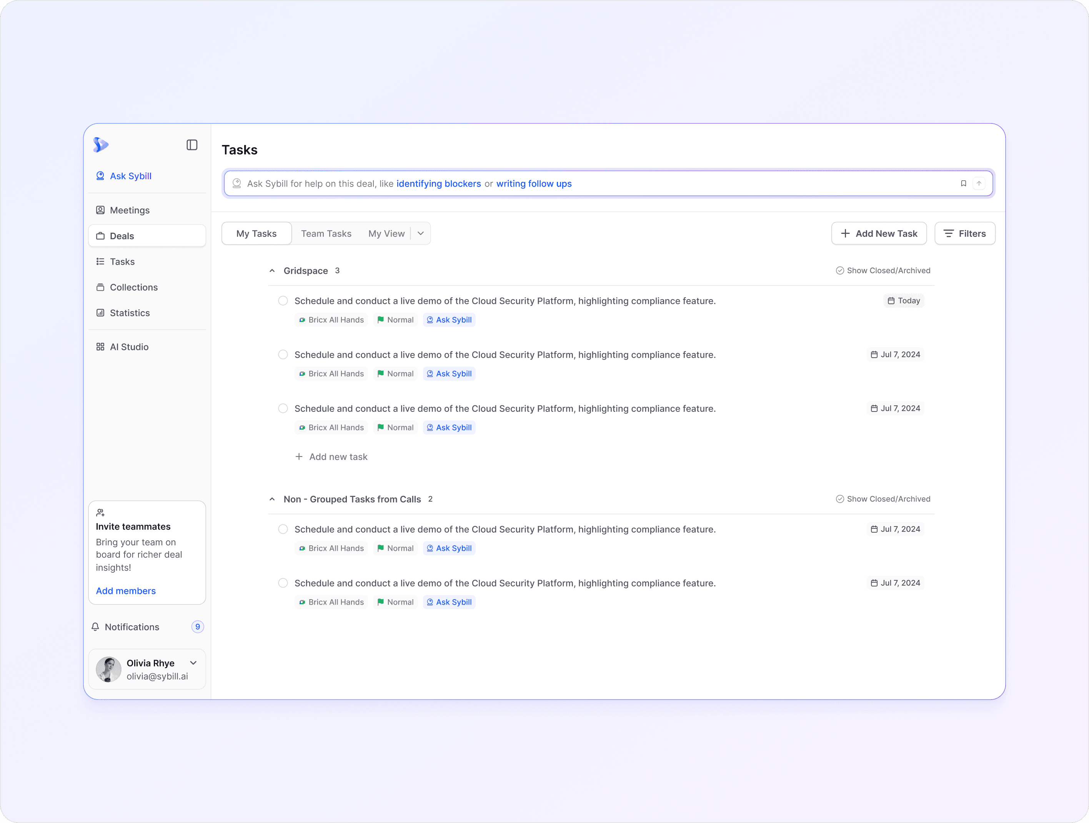Screen dimensions: 1089x823
Task: Collapse the Gridspace task group
Action: pos(272,270)
